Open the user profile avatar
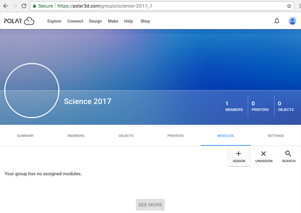Screen dimensions: 301x213 (x=292, y=21)
